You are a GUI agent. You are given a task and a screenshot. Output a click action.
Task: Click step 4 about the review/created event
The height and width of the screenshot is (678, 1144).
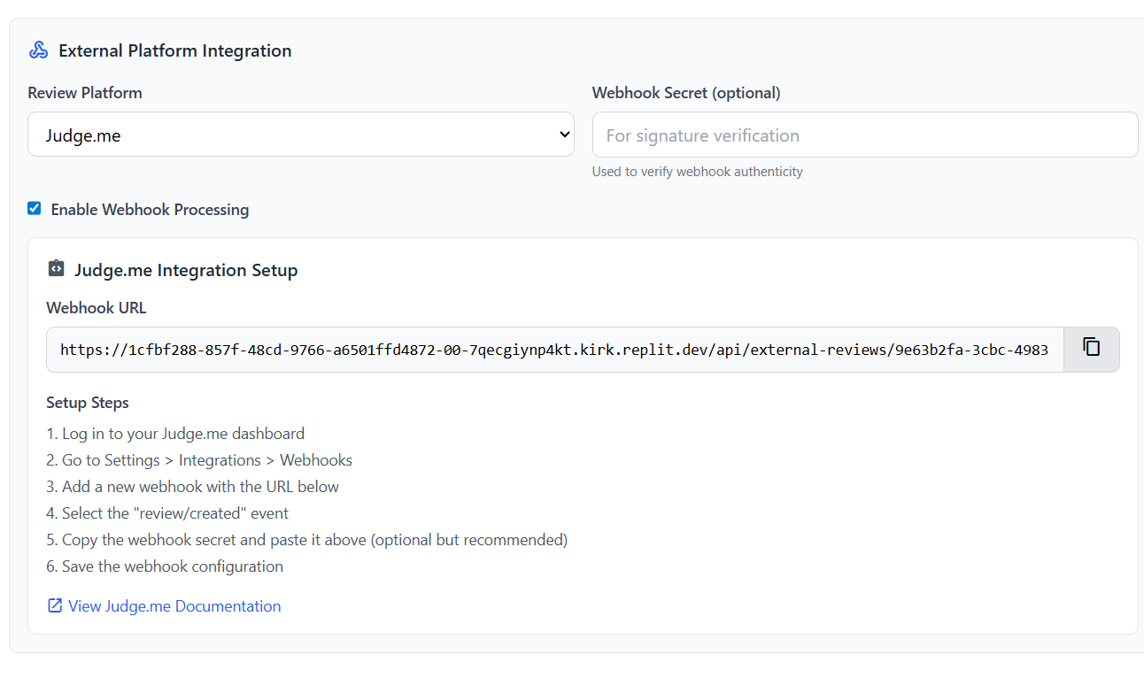click(x=167, y=513)
